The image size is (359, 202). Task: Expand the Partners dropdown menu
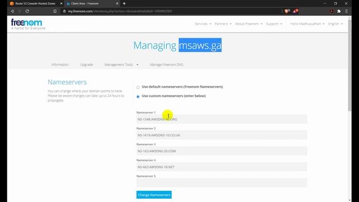(x=223, y=24)
